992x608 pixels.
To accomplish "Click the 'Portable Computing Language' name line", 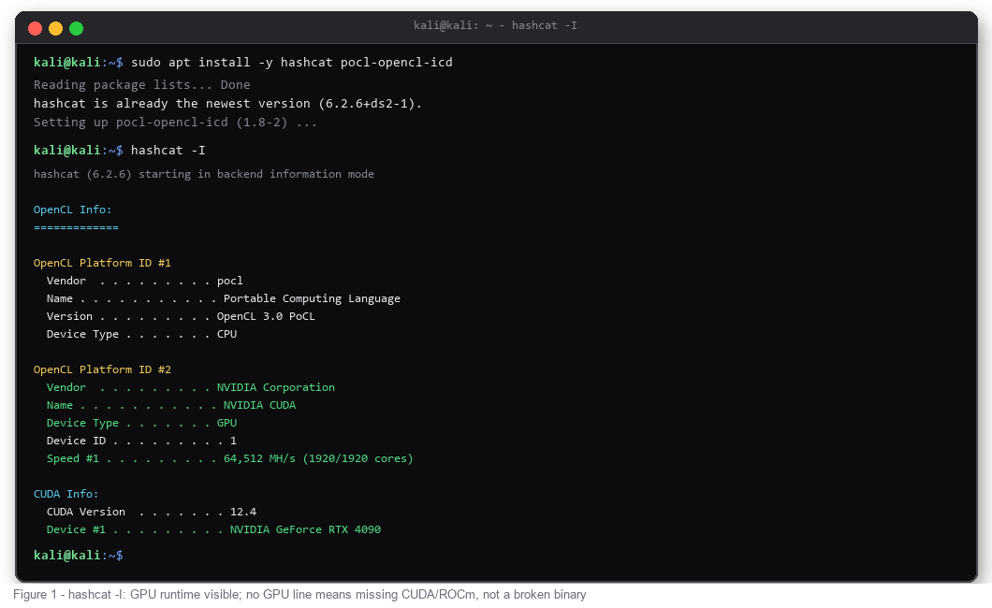I will tap(224, 298).
